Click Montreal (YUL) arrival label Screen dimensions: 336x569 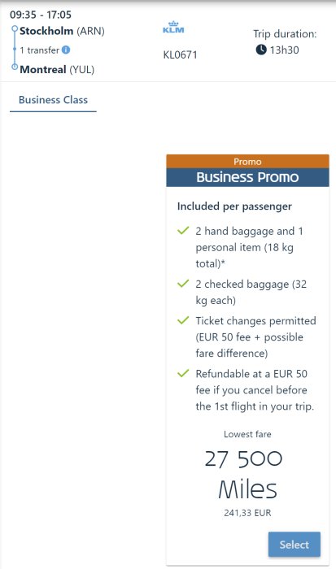(57, 69)
